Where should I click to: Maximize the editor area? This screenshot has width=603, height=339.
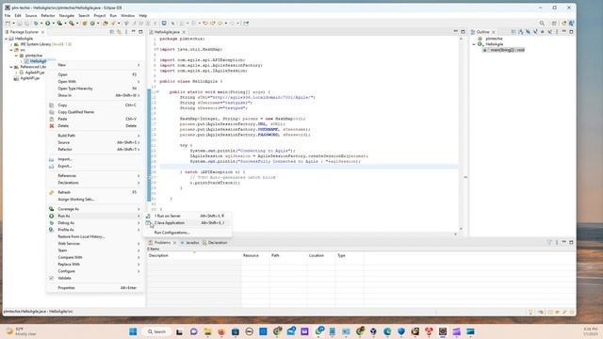(463, 32)
